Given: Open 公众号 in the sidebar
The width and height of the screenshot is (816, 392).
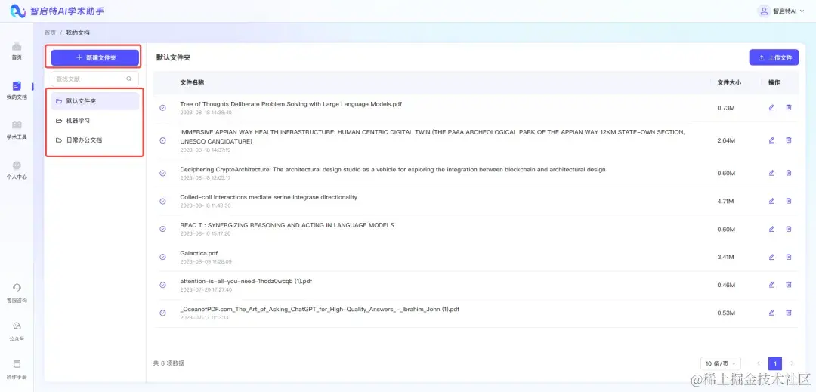Looking at the screenshot, I should pyautogui.click(x=17, y=332).
